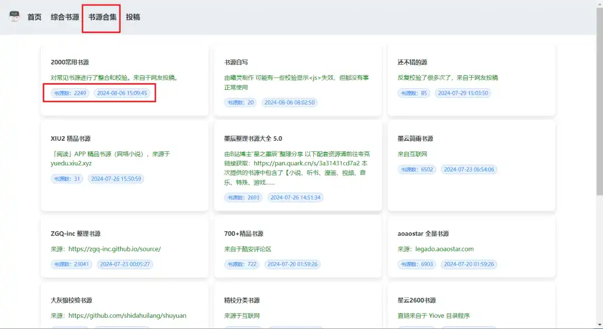Open the 大灰狼校验书源 card title
The image size is (603, 329).
pyautogui.click(x=71, y=300)
